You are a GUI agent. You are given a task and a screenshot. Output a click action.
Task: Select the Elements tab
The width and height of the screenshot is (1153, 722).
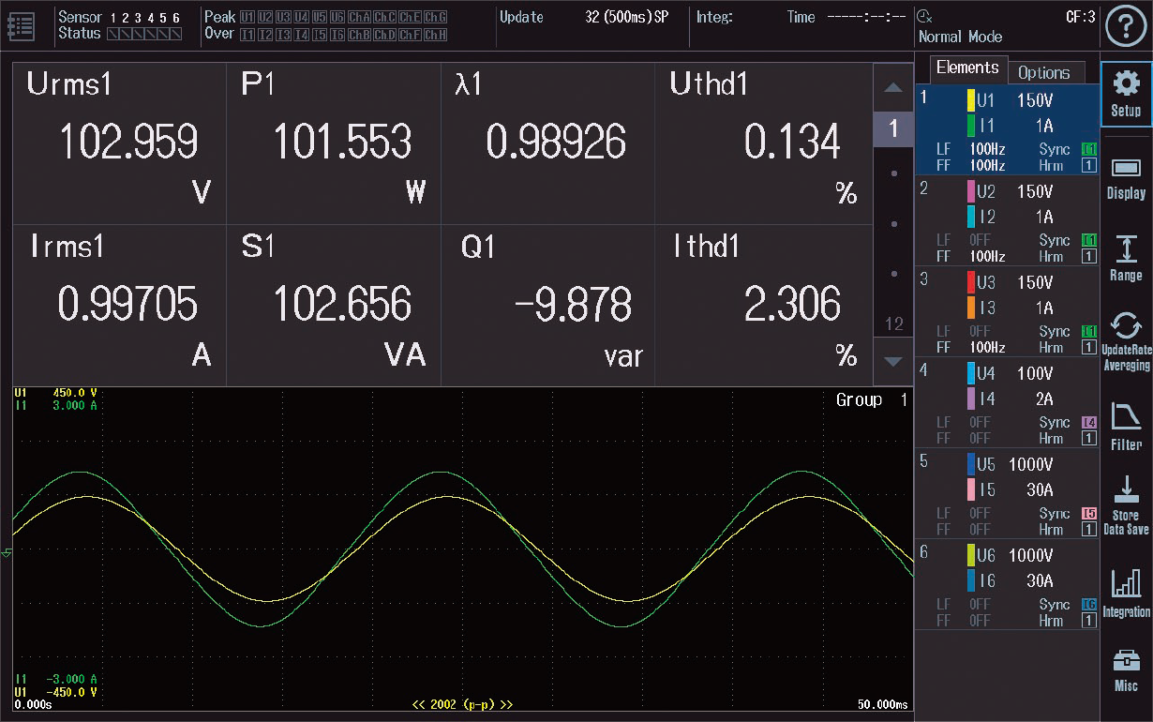pyautogui.click(x=968, y=68)
